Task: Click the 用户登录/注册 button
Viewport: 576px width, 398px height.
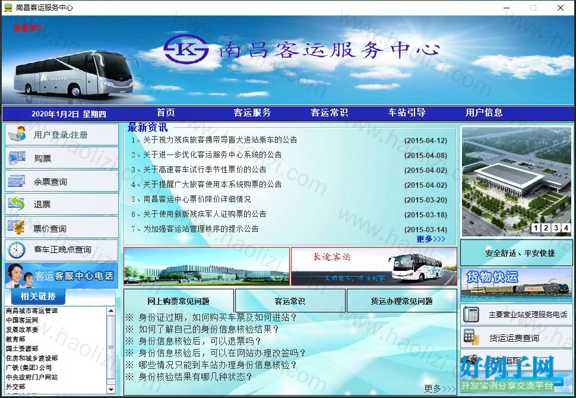Action: [x=62, y=134]
